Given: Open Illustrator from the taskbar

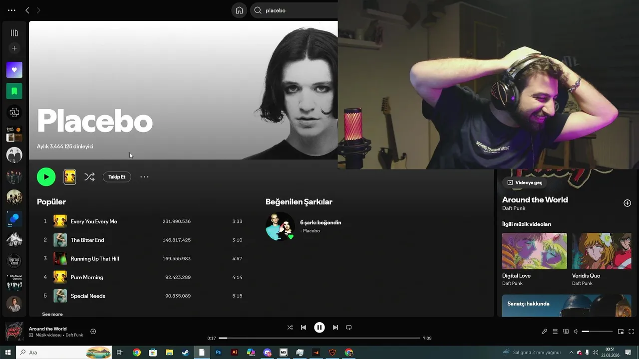Looking at the screenshot, I should tap(235, 353).
